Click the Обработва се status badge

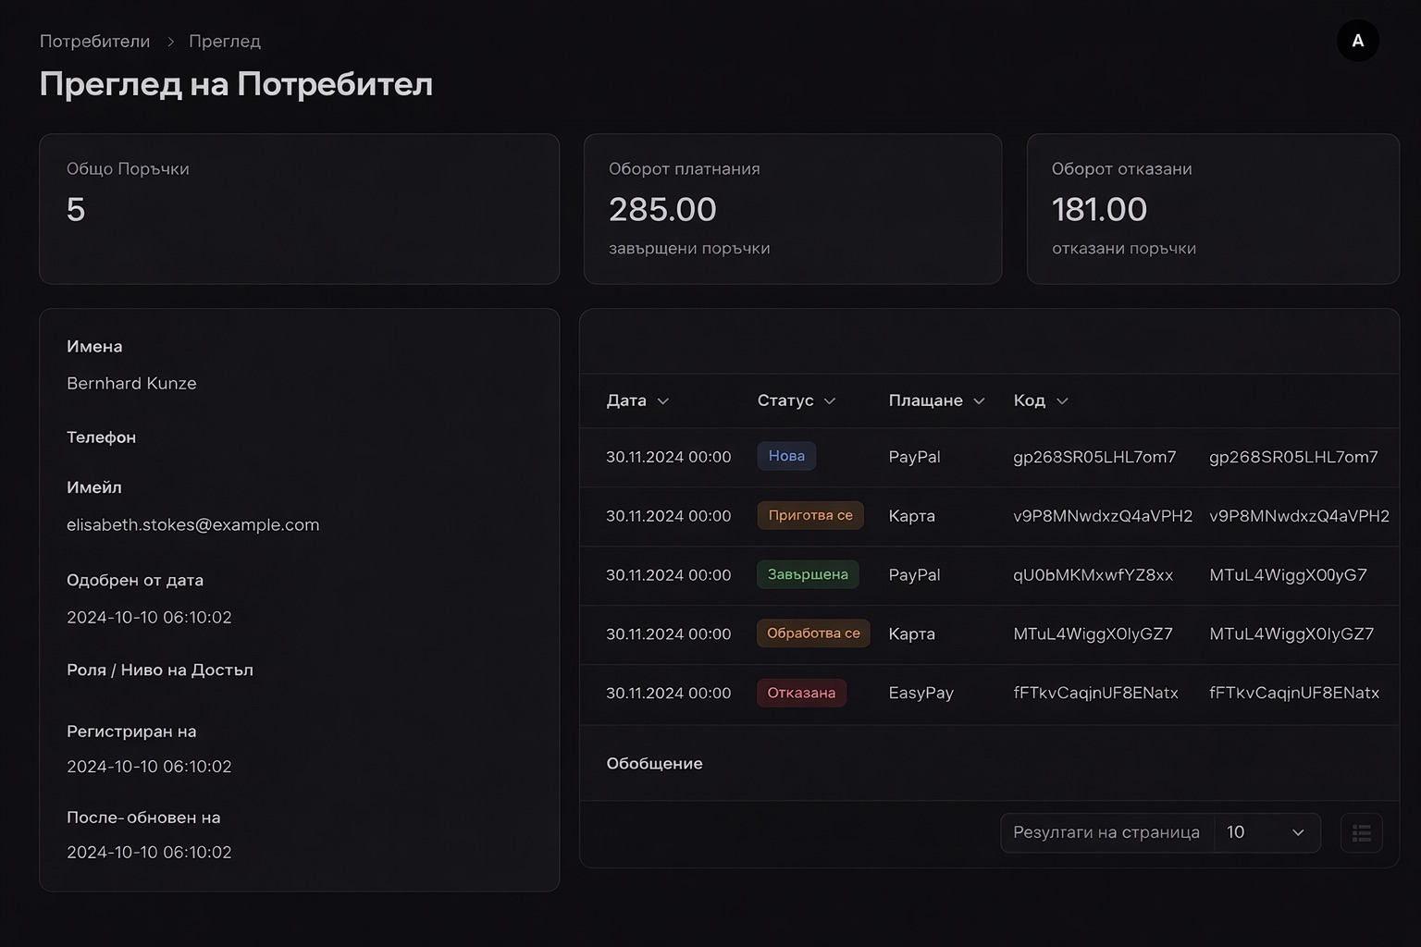[x=813, y=633]
